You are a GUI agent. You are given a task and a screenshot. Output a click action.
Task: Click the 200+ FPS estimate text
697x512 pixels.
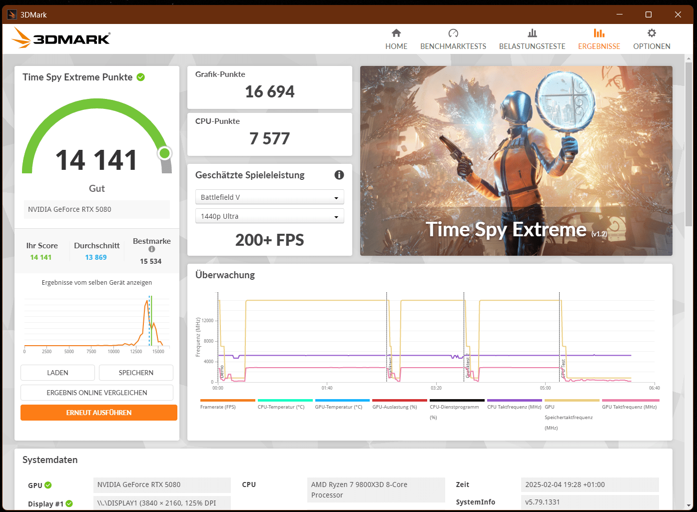[270, 240]
